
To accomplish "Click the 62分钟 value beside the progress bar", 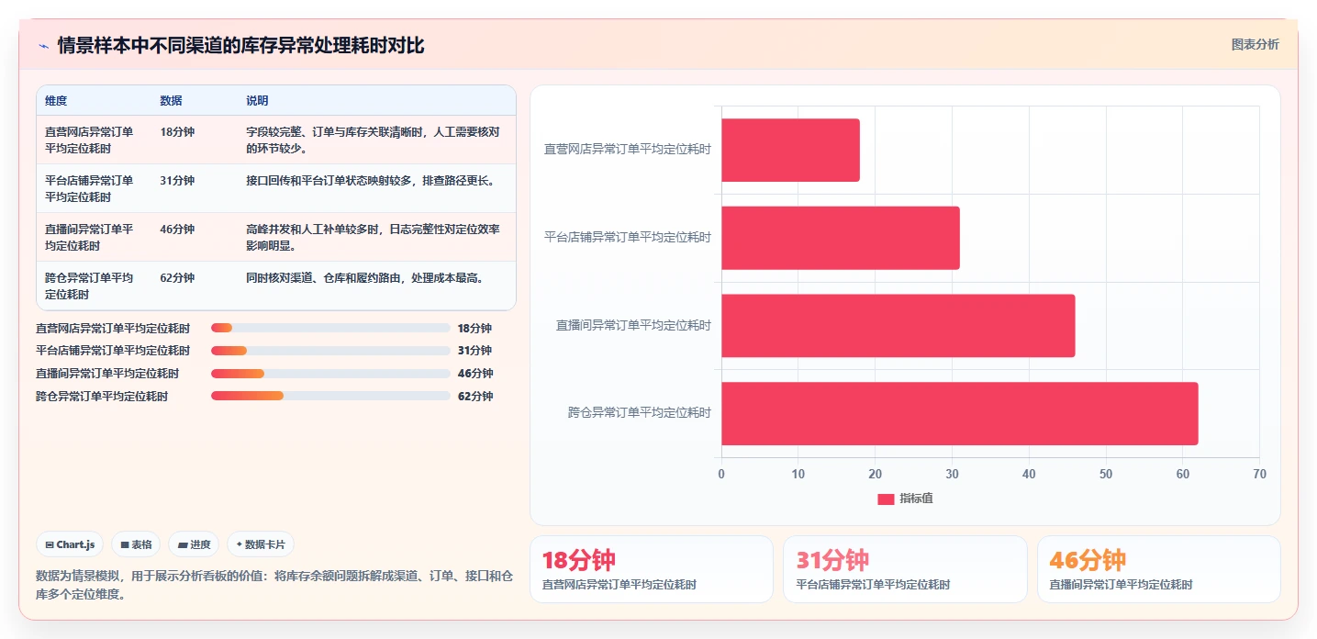I will (x=474, y=397).
